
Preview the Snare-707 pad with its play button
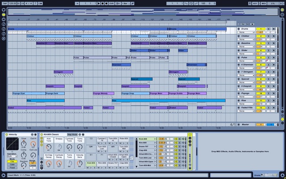point(113,168)
